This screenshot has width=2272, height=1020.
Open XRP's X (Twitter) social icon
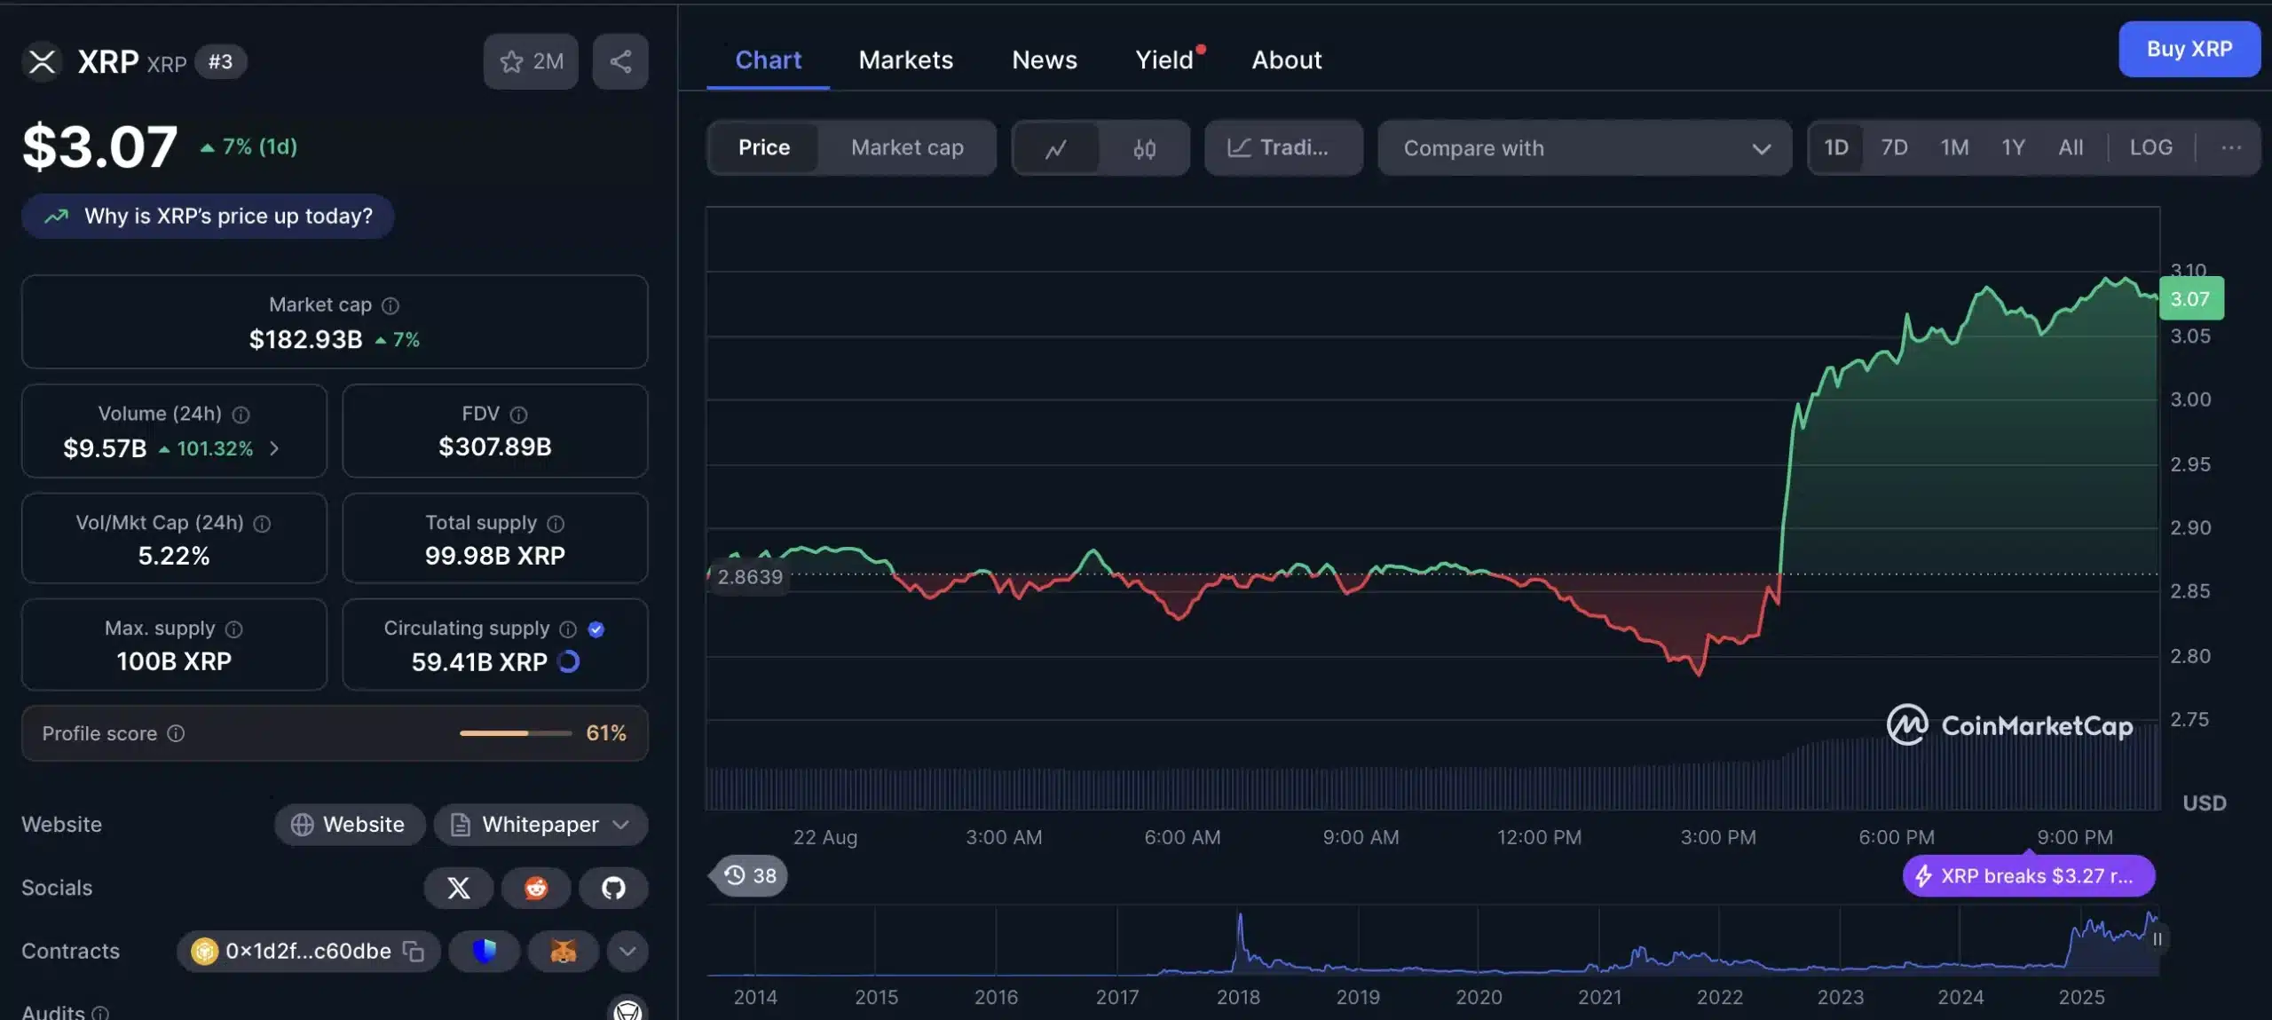tap(458, 888)
